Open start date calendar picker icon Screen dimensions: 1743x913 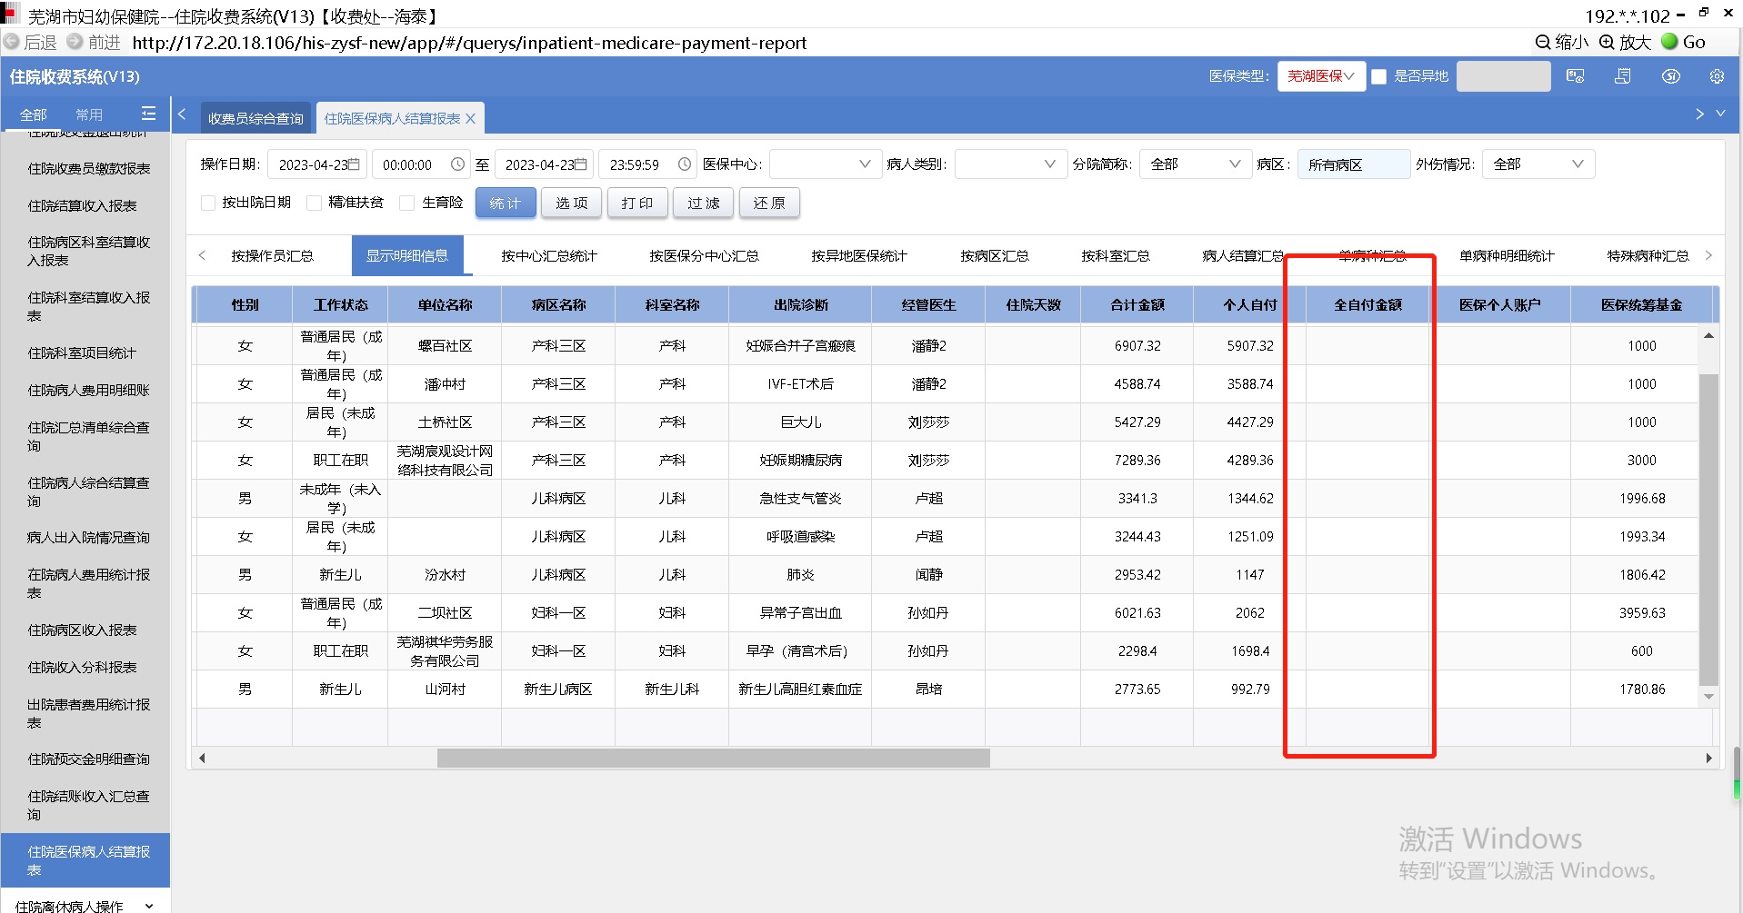tap(354, 164)
